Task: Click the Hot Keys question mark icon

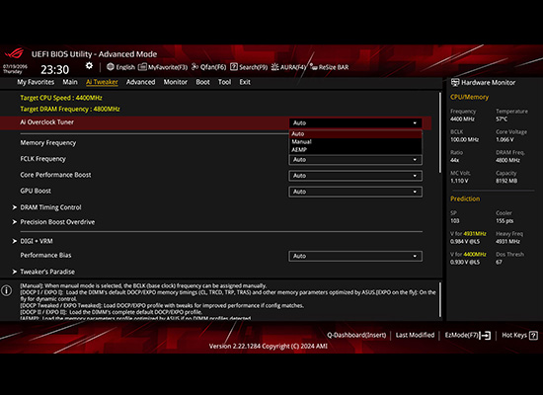Action: [534, 335]
